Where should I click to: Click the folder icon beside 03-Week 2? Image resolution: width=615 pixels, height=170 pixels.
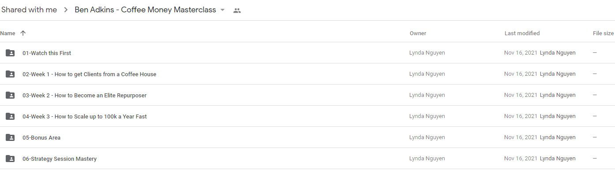point(10,95)
